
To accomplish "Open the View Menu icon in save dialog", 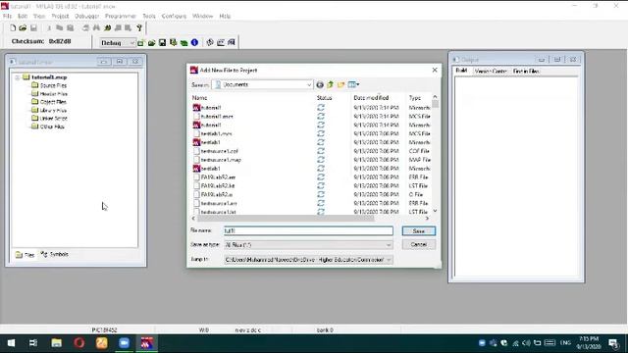I will click(353, 84).
